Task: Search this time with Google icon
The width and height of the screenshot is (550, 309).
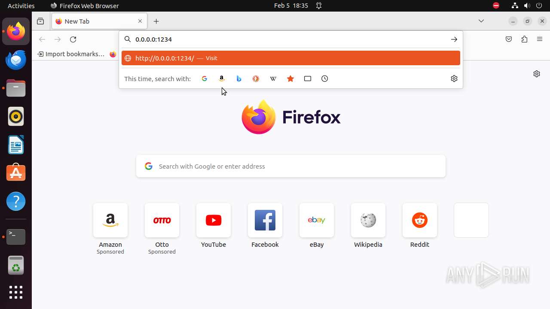Action: click(x=205, y=79)
